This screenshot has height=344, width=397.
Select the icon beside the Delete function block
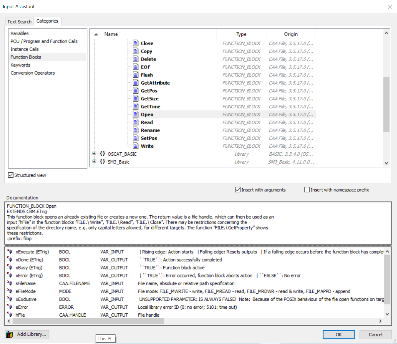tap(135, 59)
